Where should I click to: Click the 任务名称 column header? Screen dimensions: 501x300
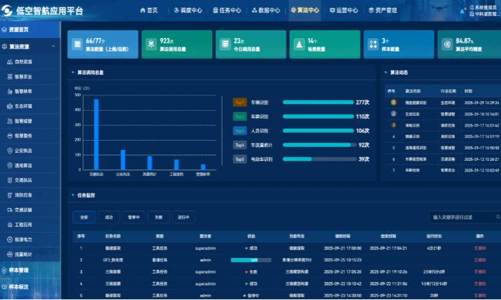[x=113, y=236]
